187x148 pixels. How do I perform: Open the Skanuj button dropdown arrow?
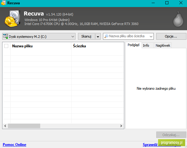(98, 36)
